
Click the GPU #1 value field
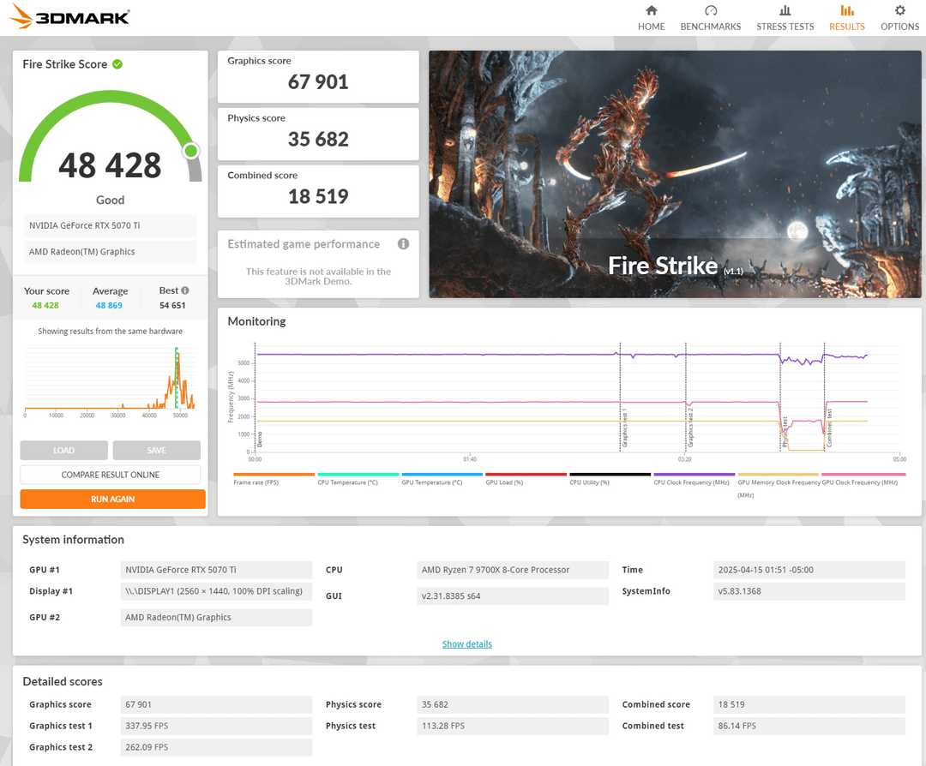point(216,570)
